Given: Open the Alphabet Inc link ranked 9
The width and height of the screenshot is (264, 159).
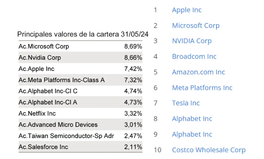Looking at the screenshot, I should [x=192, y=134].
